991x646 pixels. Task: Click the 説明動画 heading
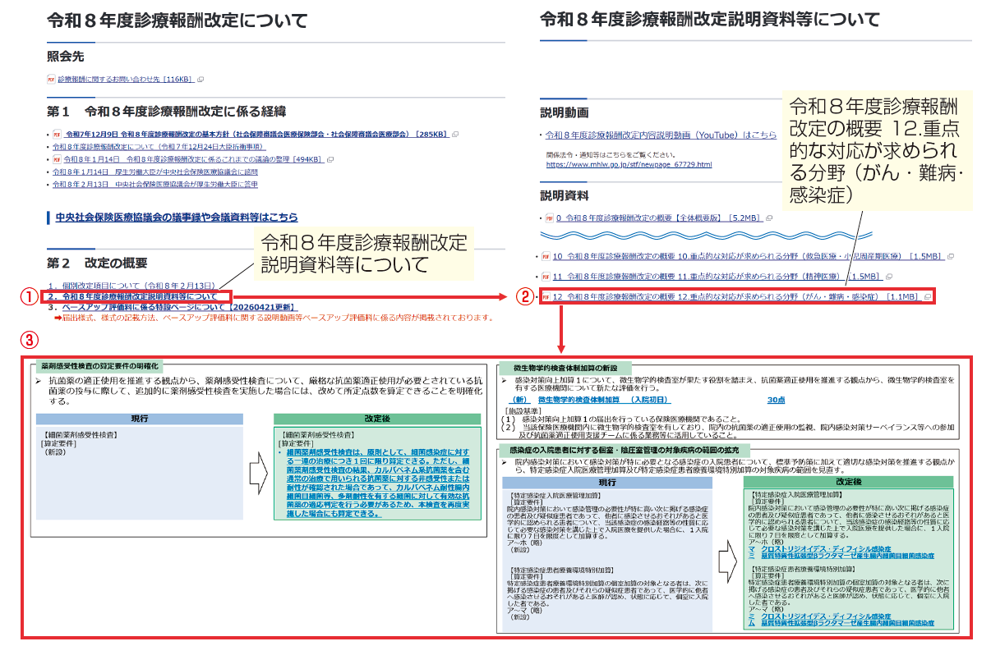565,112
